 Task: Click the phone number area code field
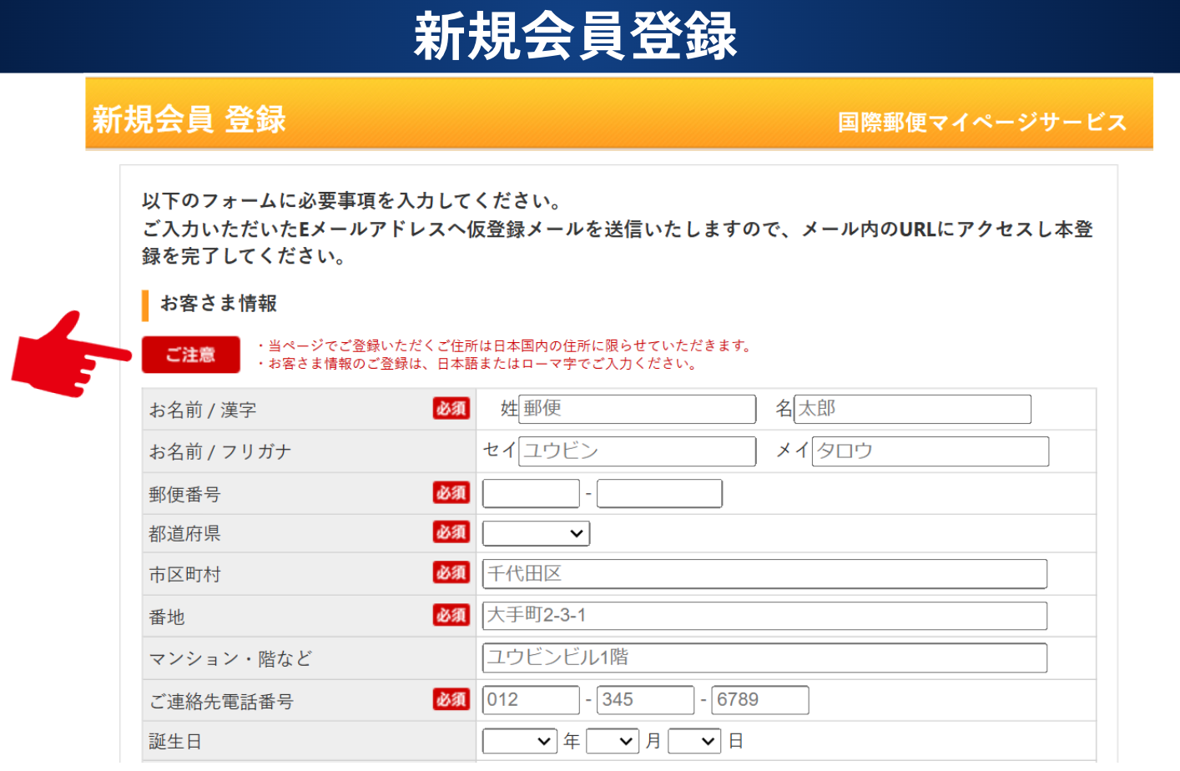click(531, 700)
